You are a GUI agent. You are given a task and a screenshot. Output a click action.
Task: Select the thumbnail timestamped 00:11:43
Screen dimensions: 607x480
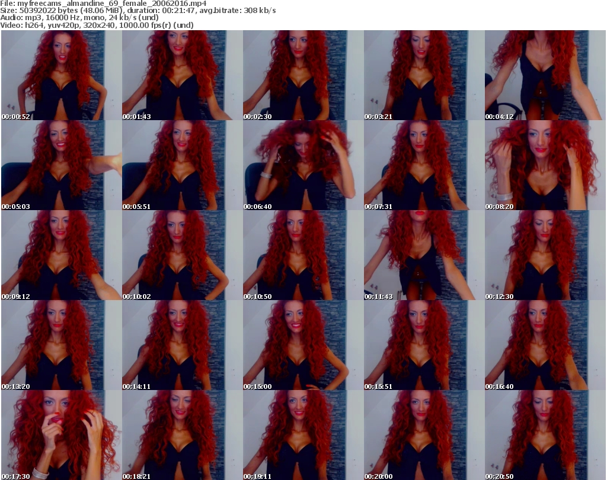424,256
